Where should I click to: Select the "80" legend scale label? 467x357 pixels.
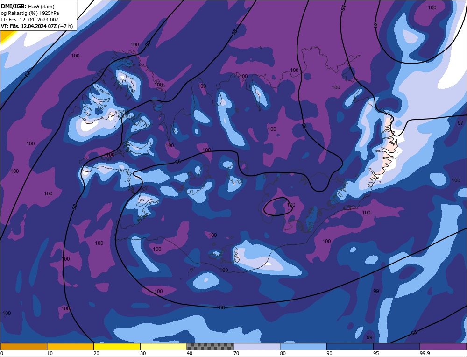tap(283, 353)
